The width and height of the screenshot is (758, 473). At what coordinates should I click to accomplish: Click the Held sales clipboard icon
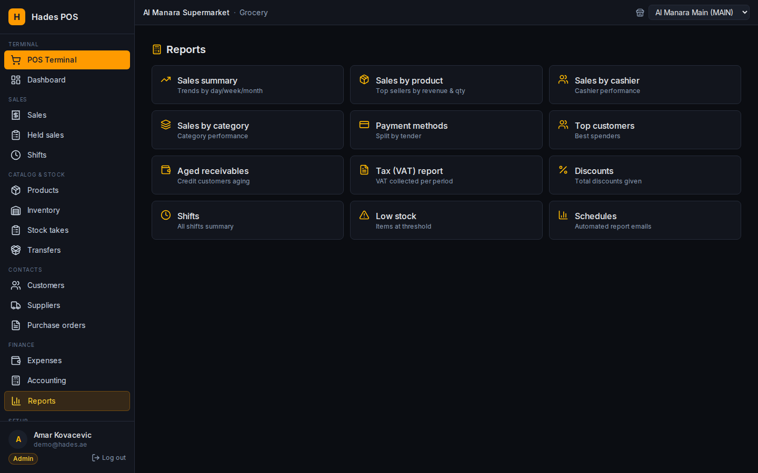[x=16, y=135]
